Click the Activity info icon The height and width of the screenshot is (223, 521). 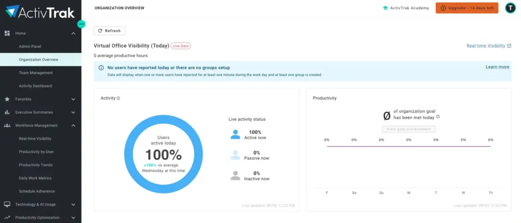(118, 98)
